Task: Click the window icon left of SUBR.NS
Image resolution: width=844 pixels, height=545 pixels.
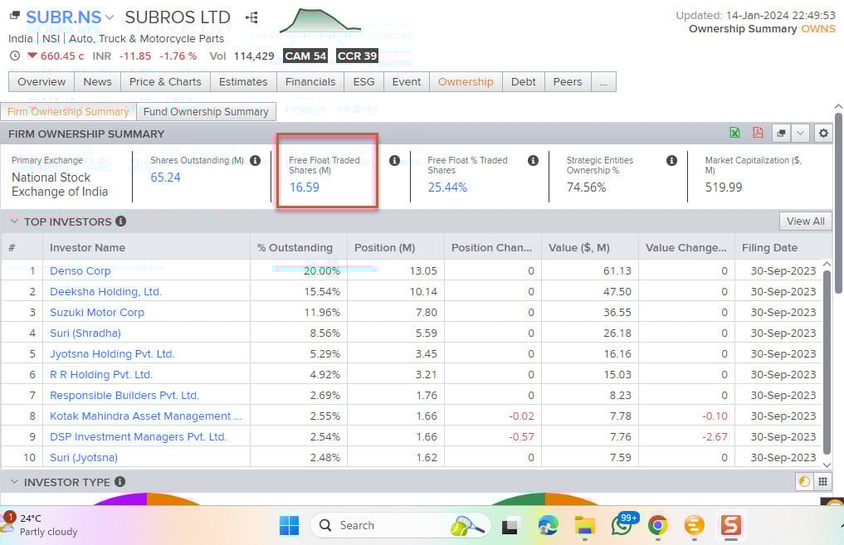Action: (x=15, y=16)
